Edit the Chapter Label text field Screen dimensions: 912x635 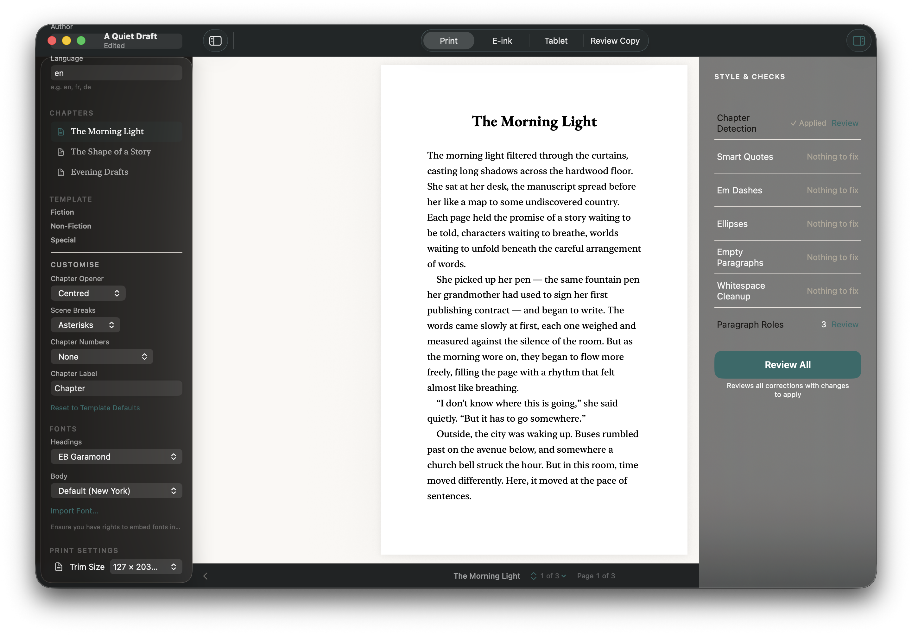[x=116, y=388]
